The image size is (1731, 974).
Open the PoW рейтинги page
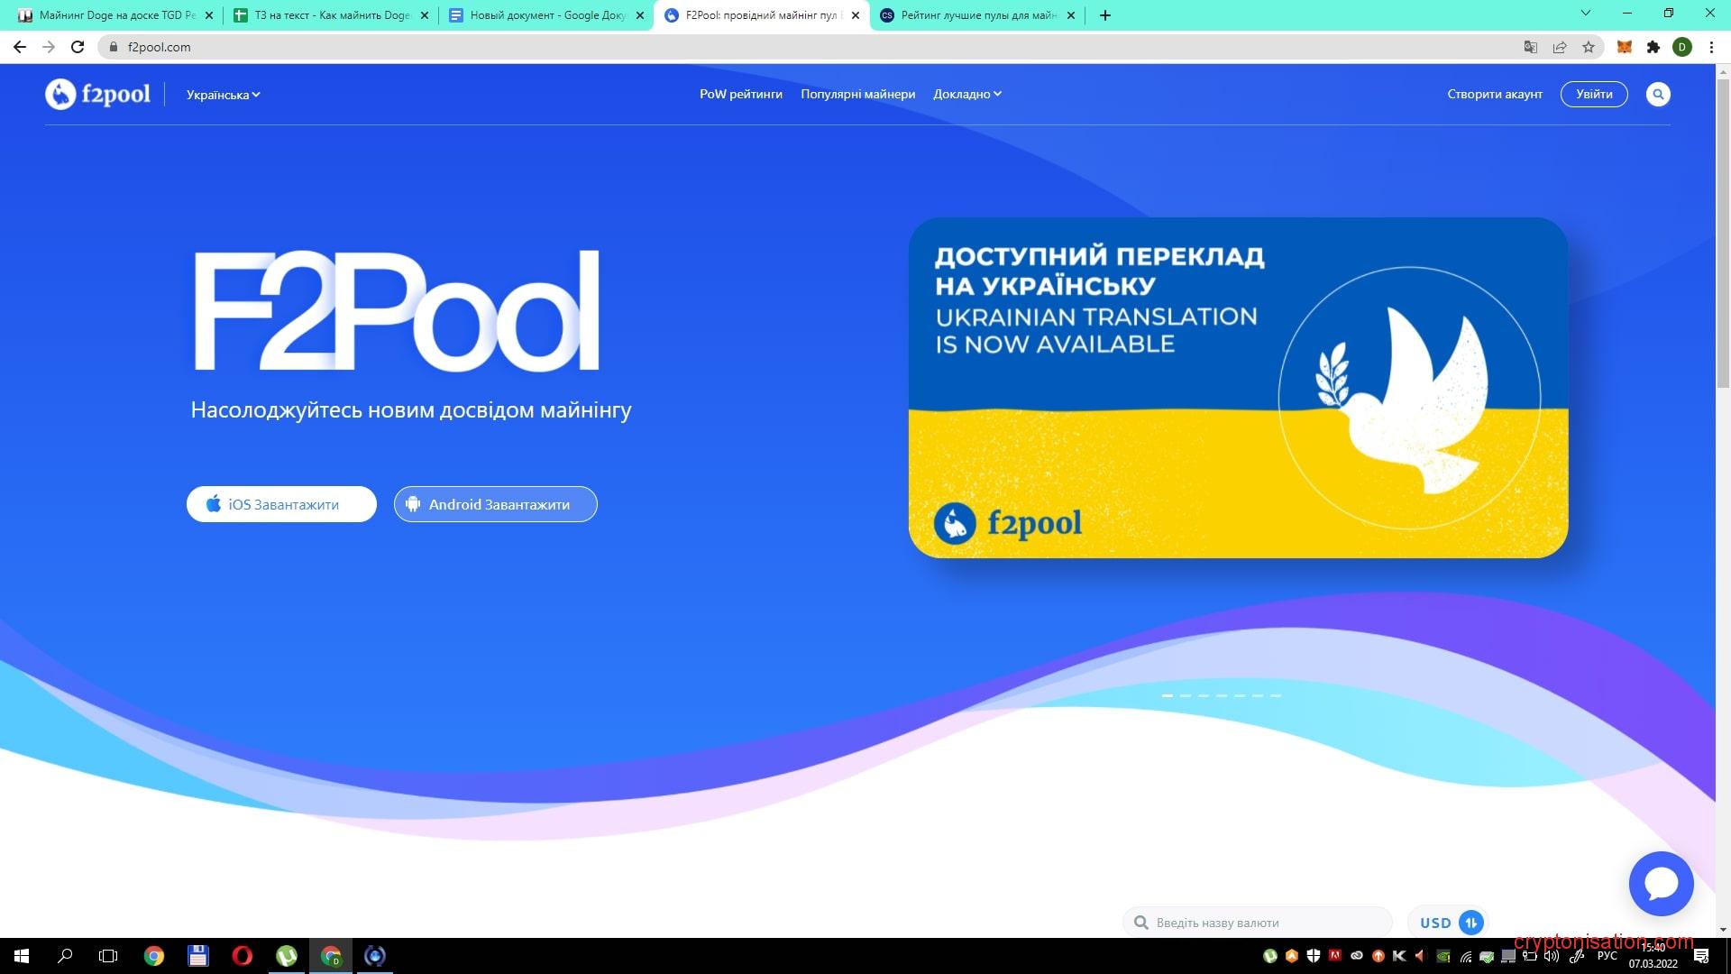point(741,94)
